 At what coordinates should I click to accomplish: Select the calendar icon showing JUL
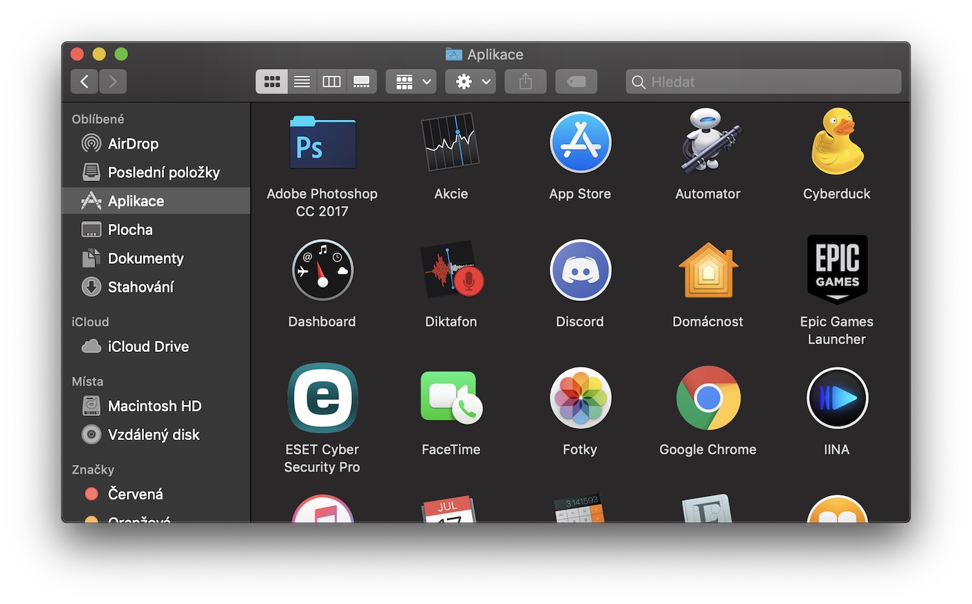tap(448, 510)
